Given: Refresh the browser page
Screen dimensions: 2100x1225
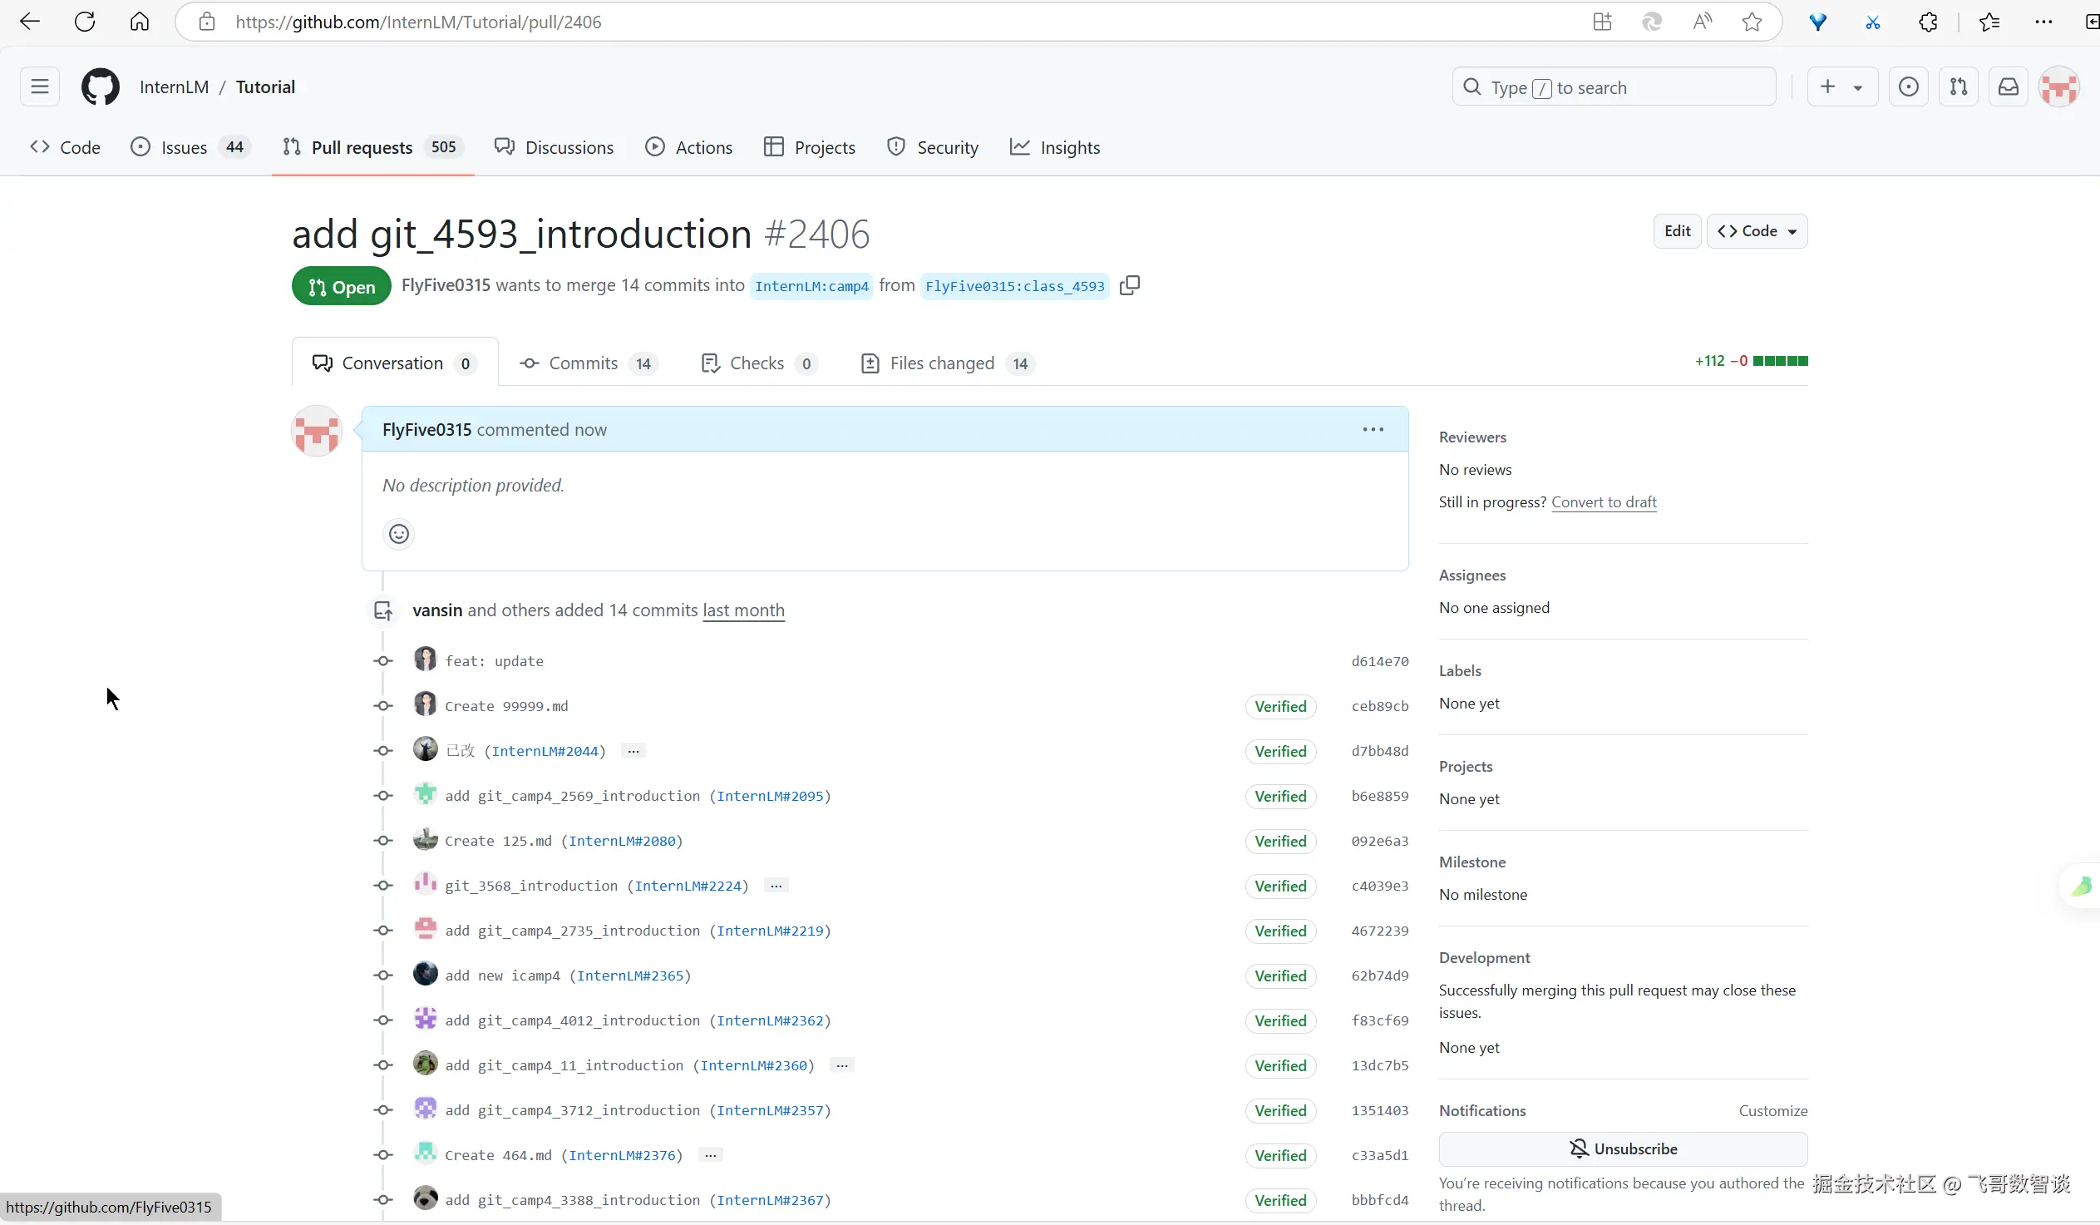Looking at the screenshot, I should (x=84, y=22).
